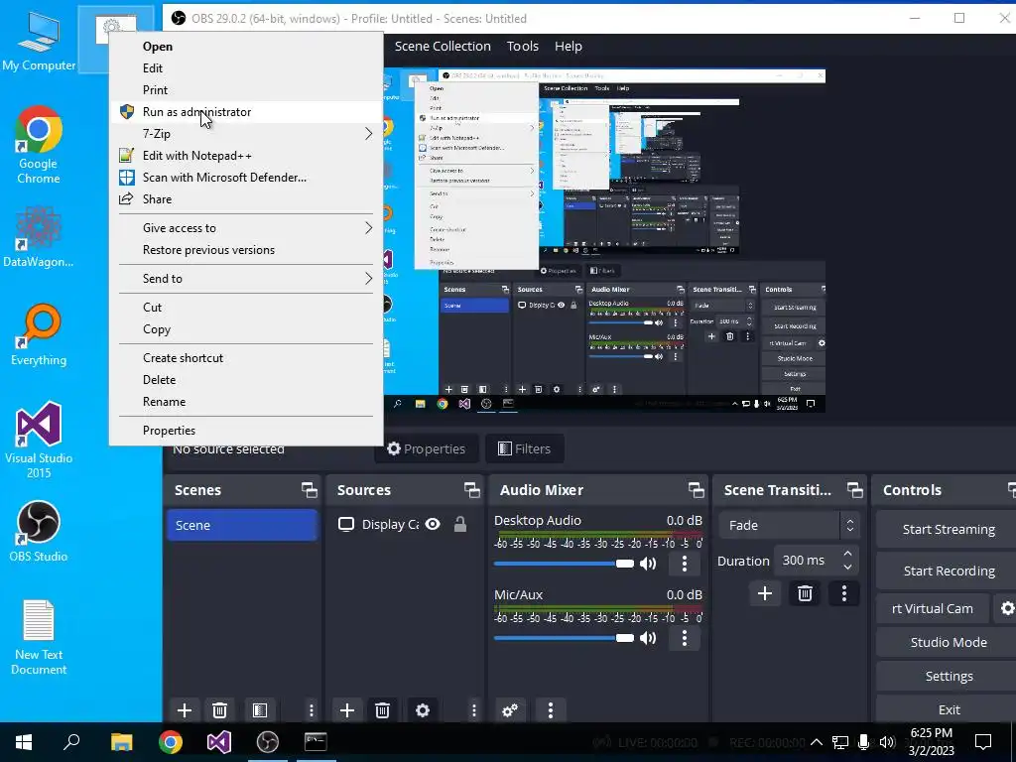Select Visual Studio 2015 desktop icon
The height and width of the screenshot is (762, 1016).
coord(39,441)
